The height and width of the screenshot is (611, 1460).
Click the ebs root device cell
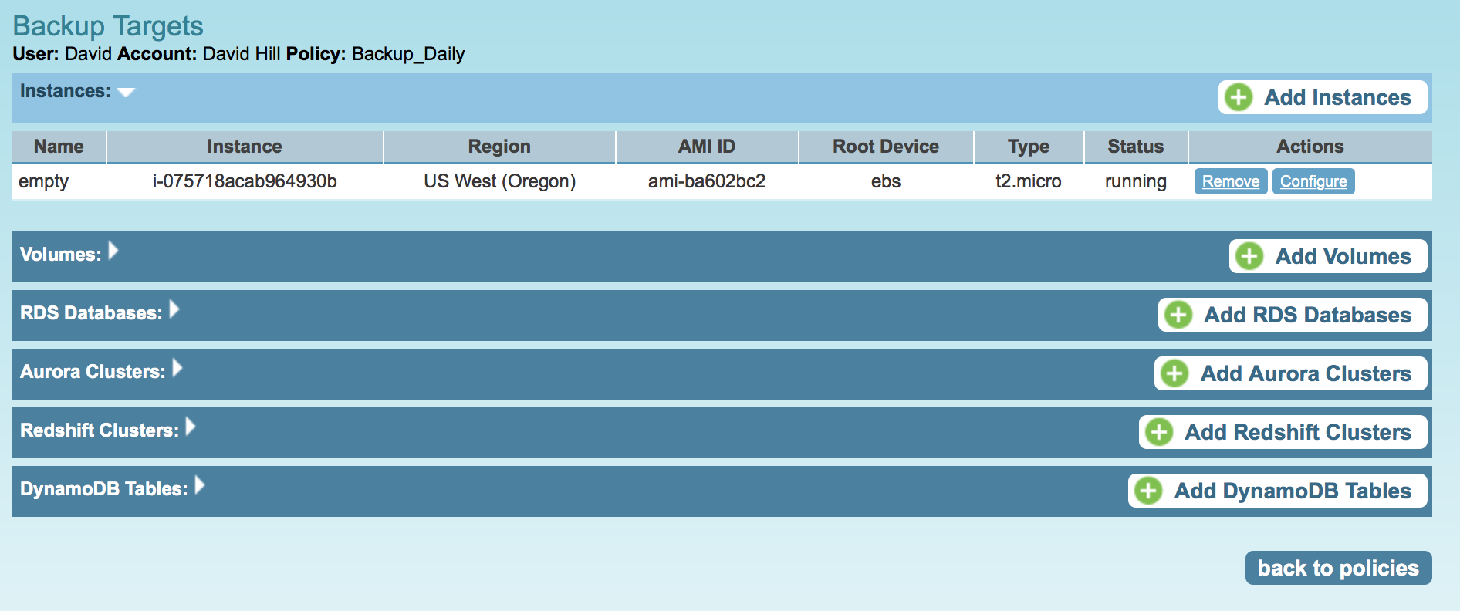point(886,181)
